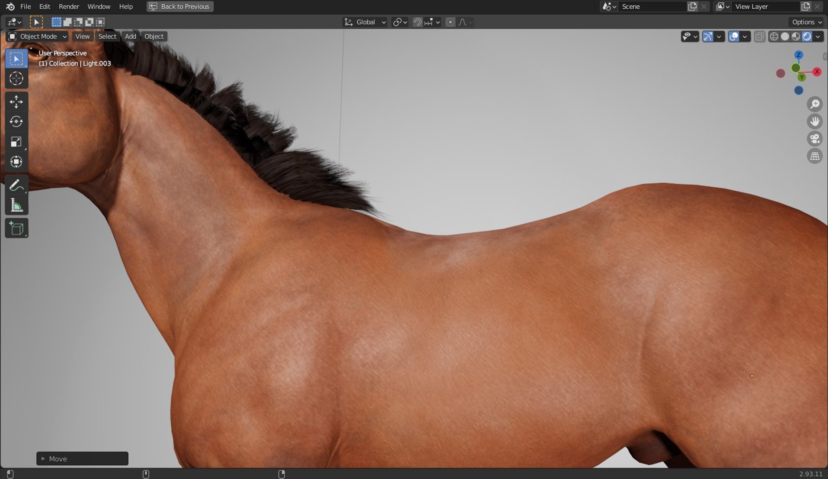Toggle camera view icon
This screenshot has width=828, height=479.
(x=815, y=139)
